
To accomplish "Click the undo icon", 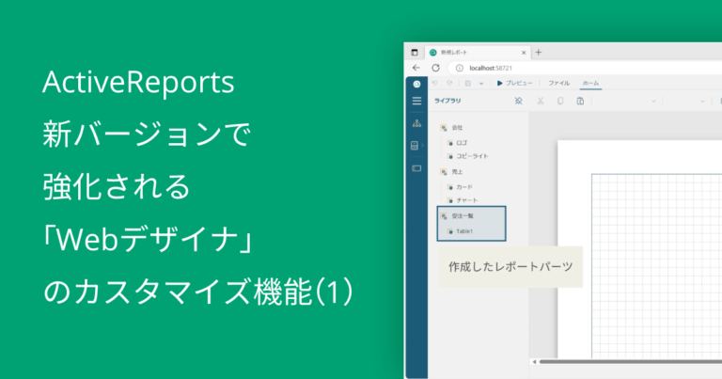I will point(434,84).
